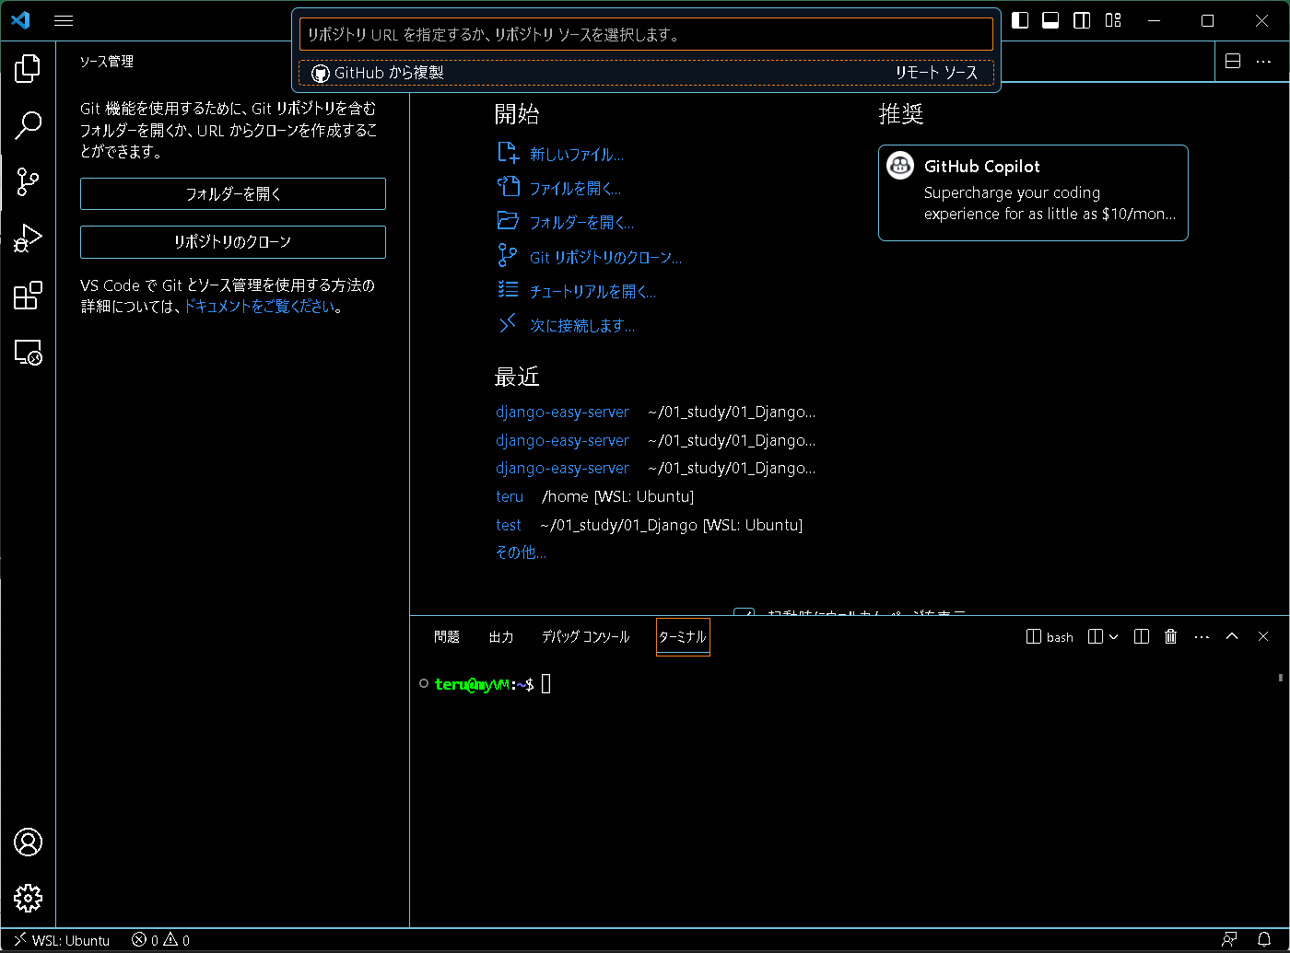Open the Remote Explorer view
The height and width of the screenshot is (953, 1290).
point(28,353)
